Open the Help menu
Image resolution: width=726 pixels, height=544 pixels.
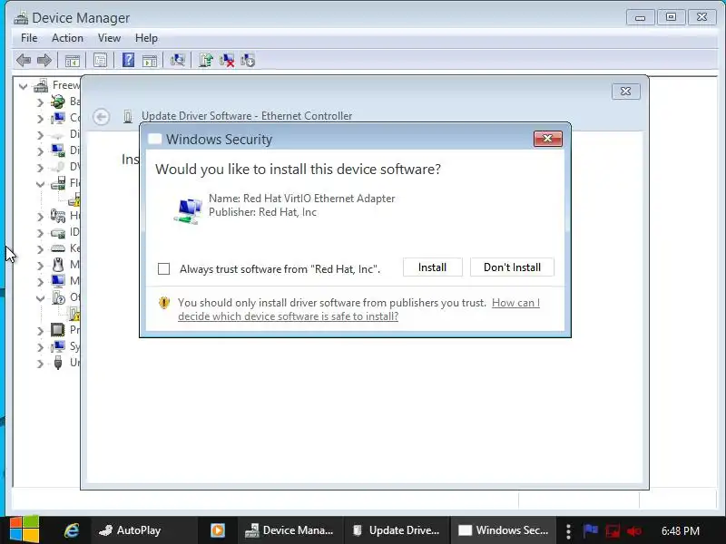pos(146,38)
